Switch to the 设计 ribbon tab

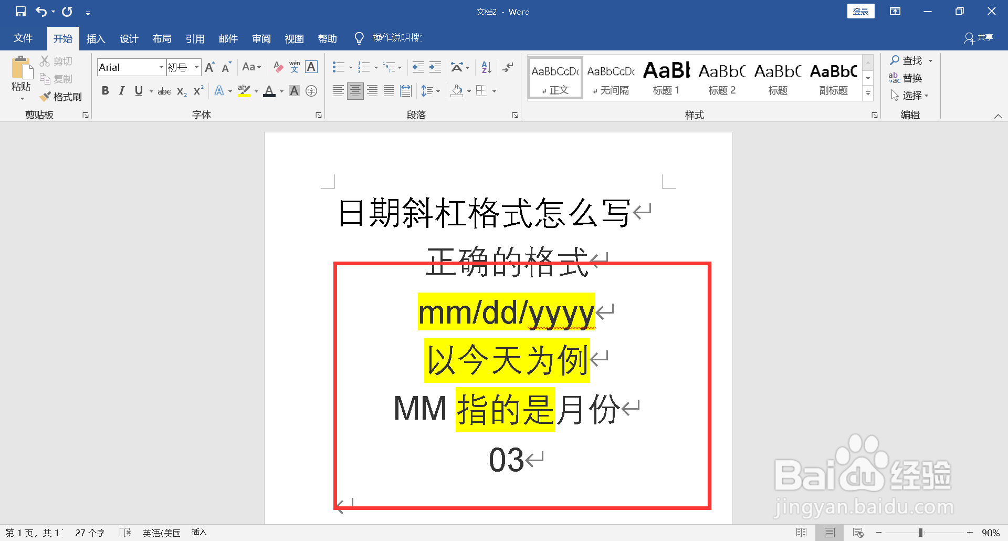[x=129, y=38]
